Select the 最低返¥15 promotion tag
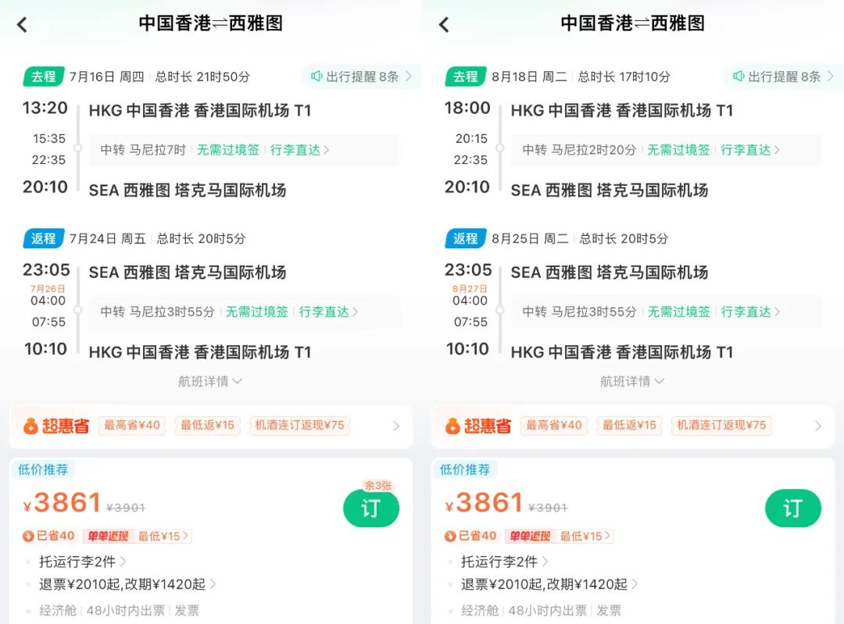Screen dimensions: 844x624 [207, 426]
